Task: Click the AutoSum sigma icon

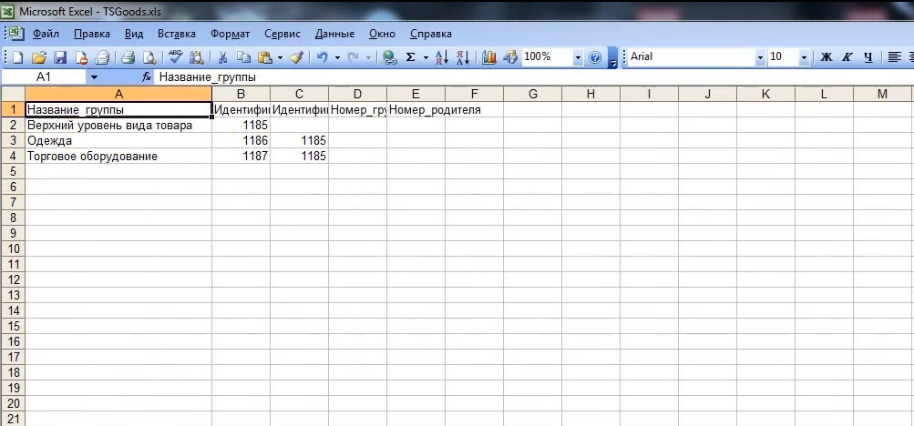Action: click(410, 57)
